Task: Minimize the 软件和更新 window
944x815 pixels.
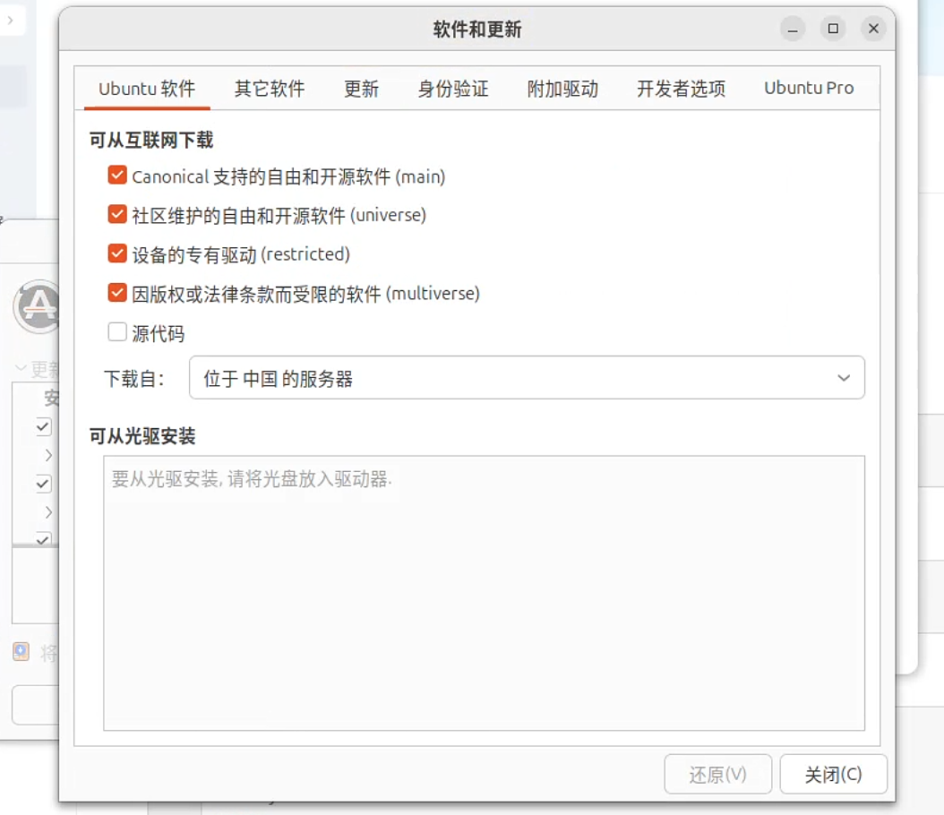Action: [793, 29]
